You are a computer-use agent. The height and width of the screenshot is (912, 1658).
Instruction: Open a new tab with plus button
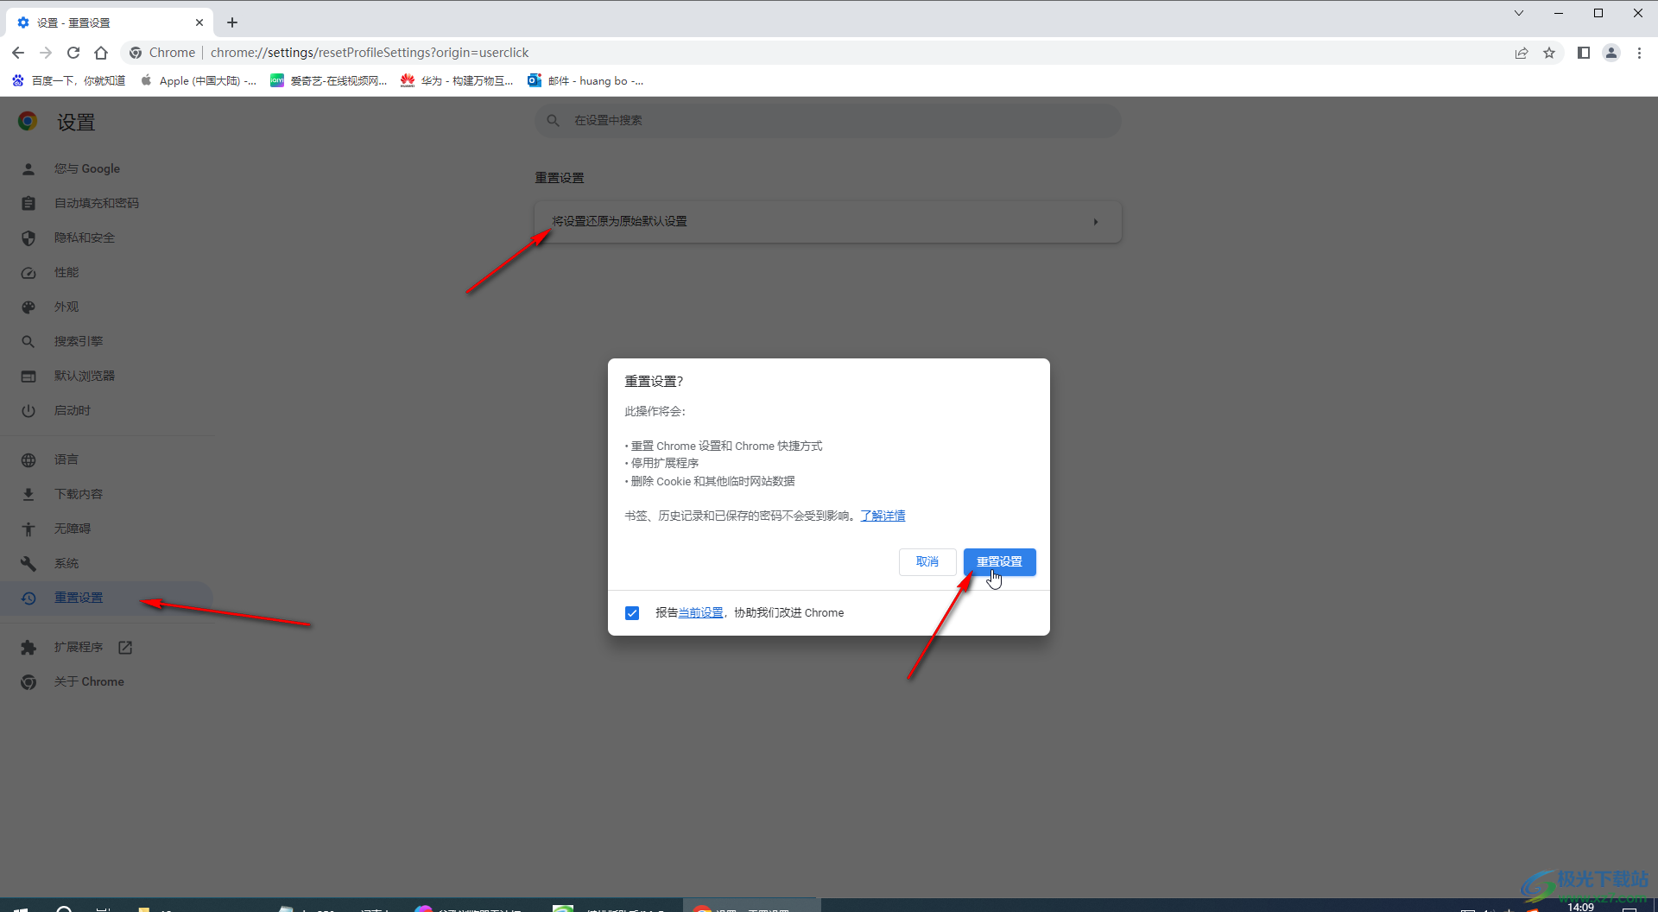232,22
